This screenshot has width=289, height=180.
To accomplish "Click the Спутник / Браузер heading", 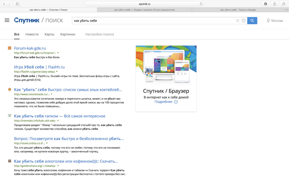I will [x=166, y=91].
